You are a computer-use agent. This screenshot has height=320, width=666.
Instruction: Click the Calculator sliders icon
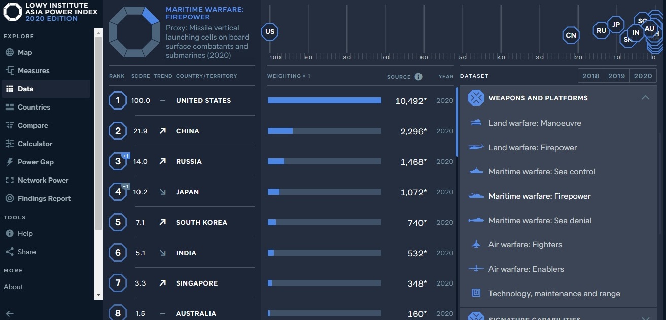point(9,144)
